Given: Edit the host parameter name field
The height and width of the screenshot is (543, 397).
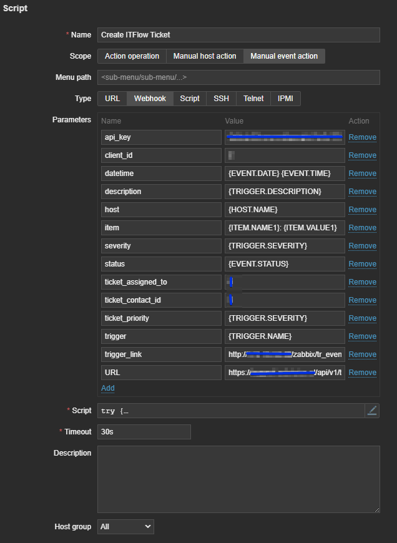Looking at the screenshot, I should [162, 210].
